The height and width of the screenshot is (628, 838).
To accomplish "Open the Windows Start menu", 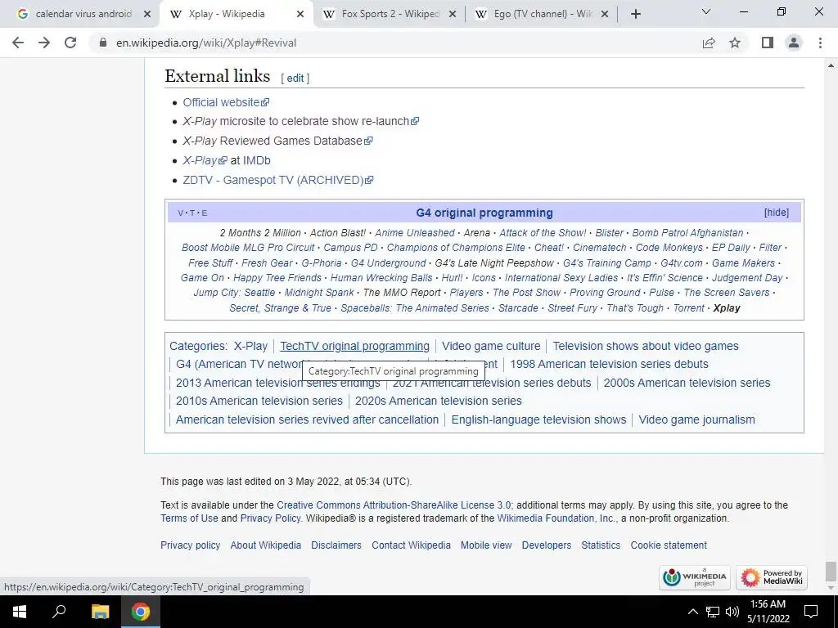I will pos(20,612).
